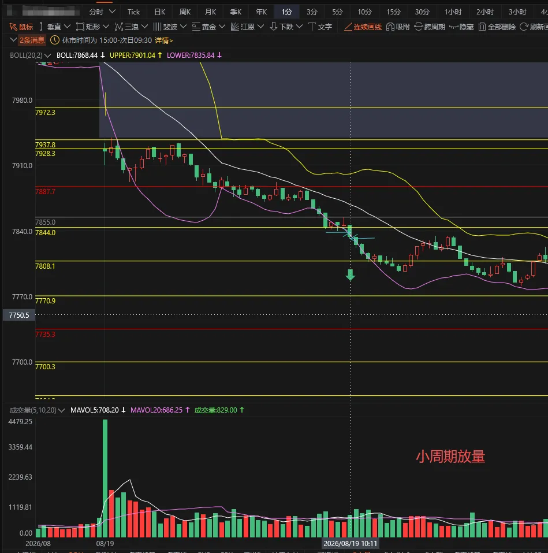Click the 刷新画线 refresh drawings button

(x=534, y=27)
